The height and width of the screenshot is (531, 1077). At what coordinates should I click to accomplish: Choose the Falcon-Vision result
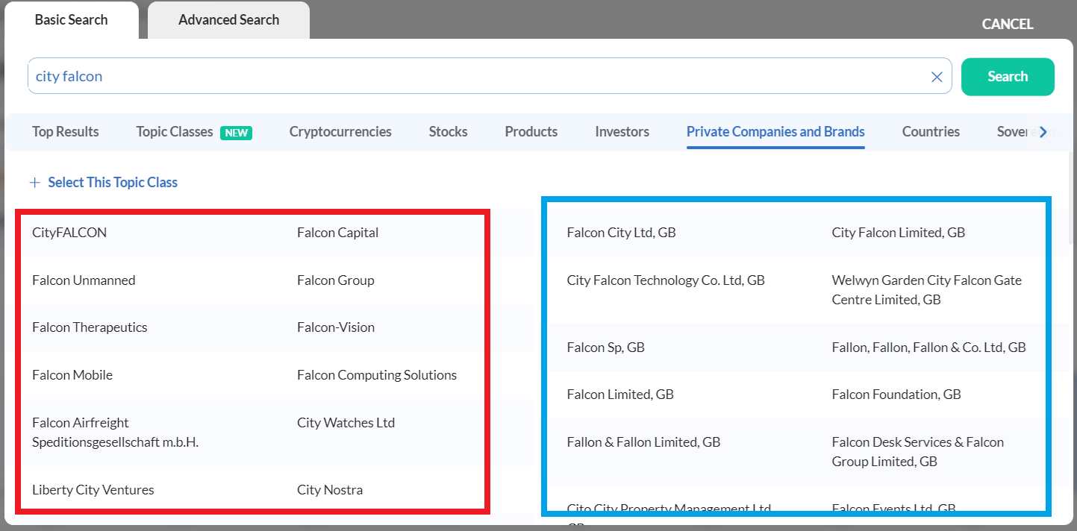[336, 327]
